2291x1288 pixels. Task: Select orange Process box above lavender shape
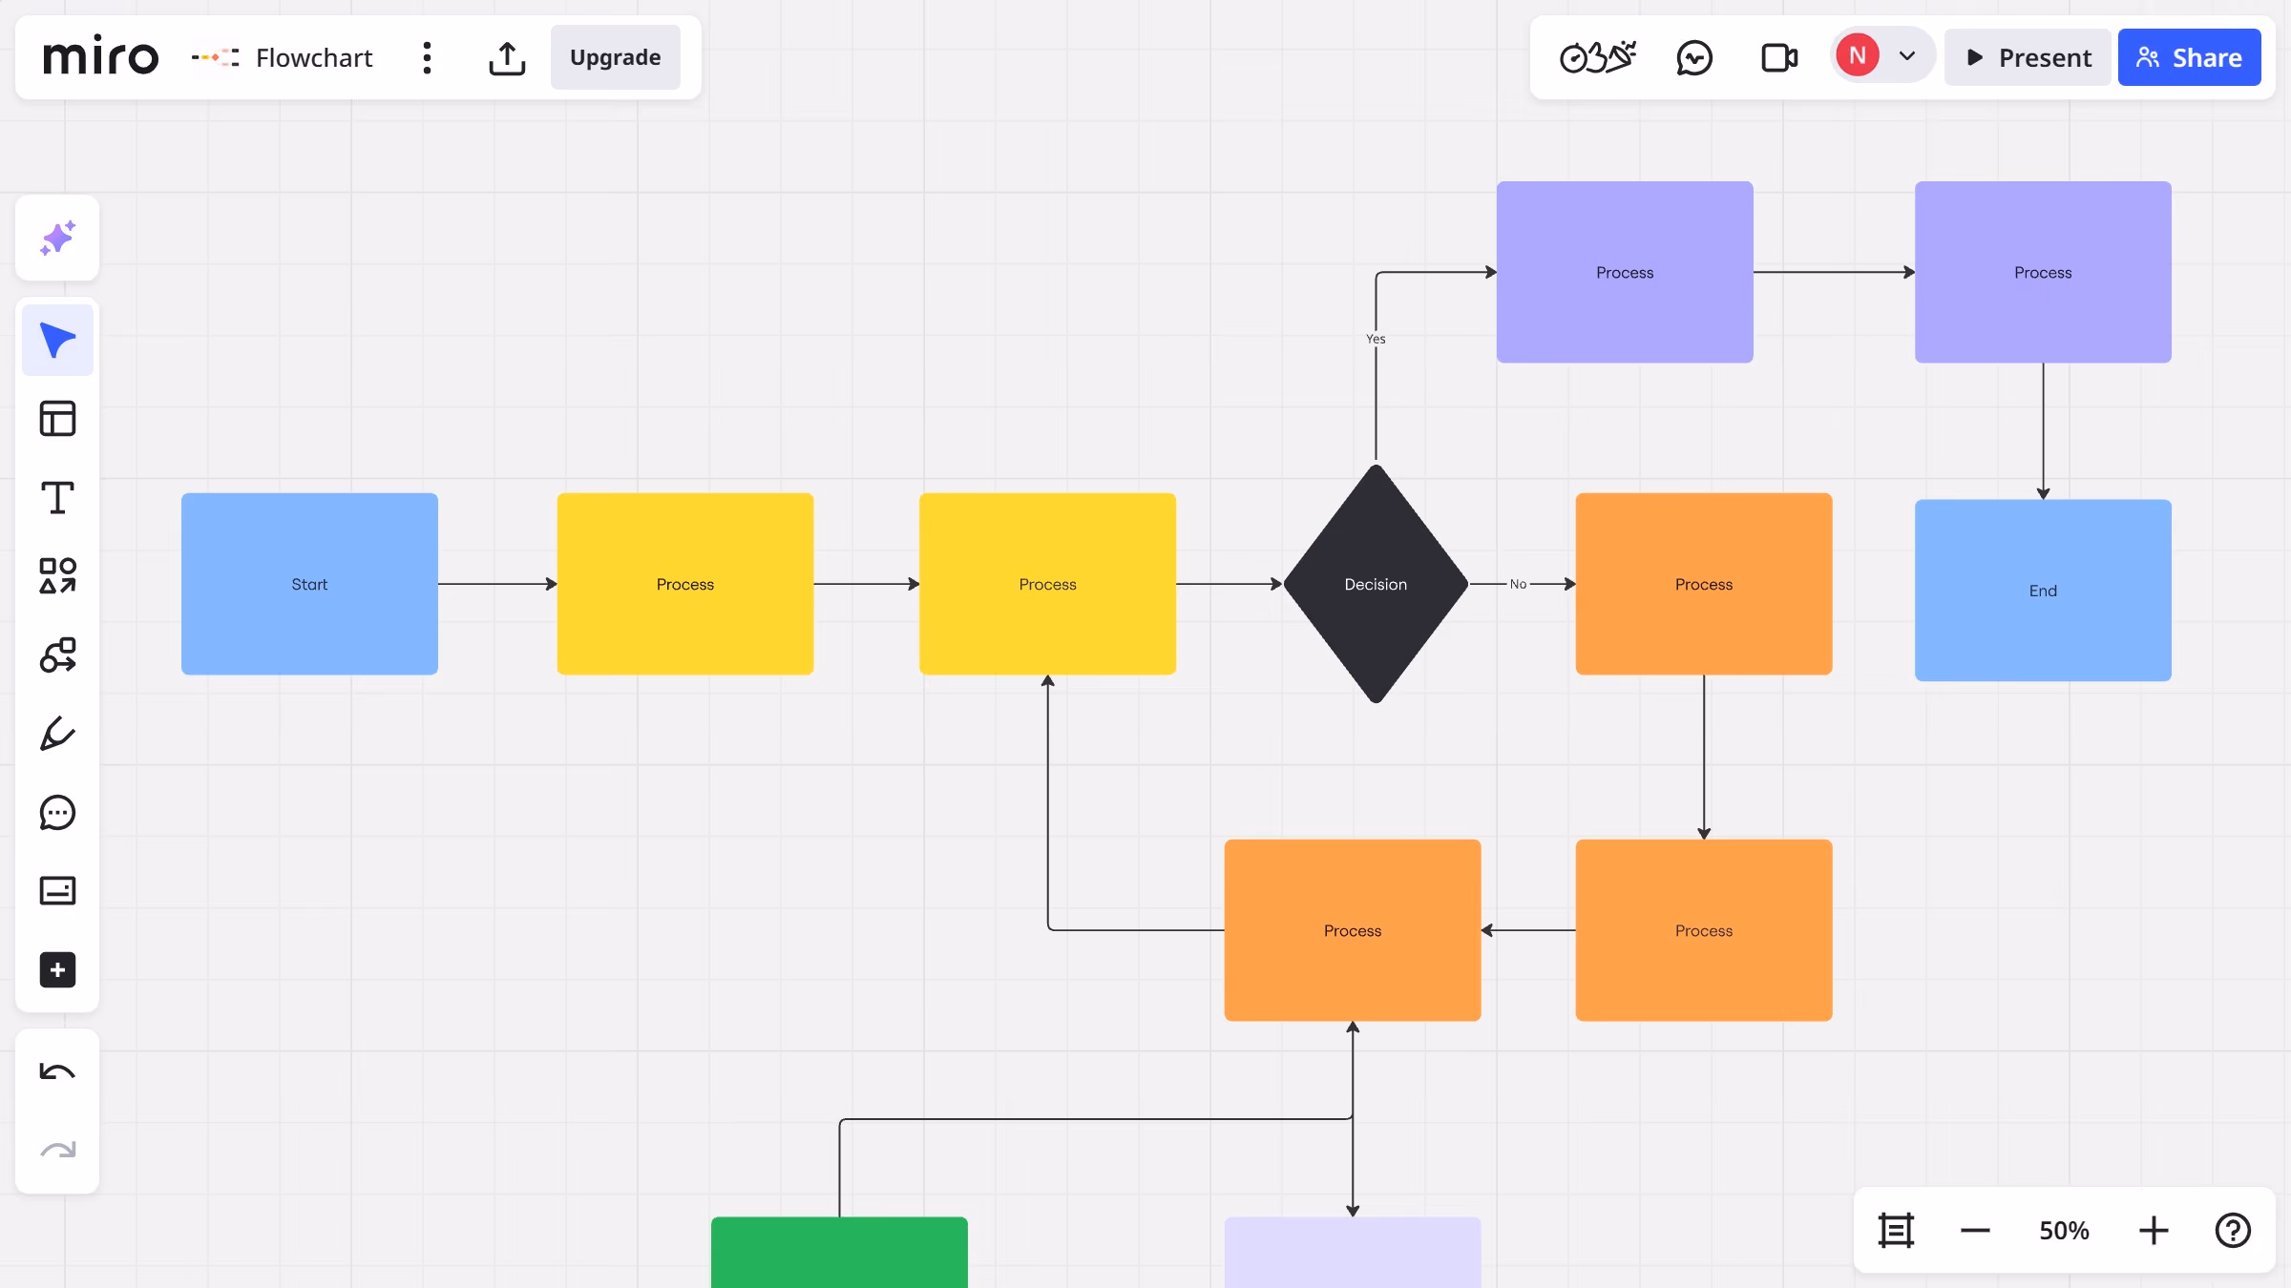tap(1353, 930)
